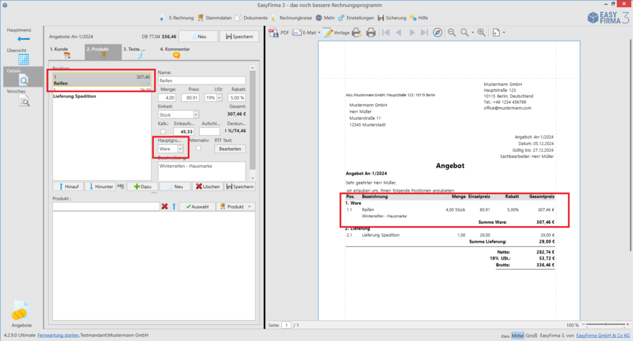Open the Einstellungen menu

[x=356, y=18]
